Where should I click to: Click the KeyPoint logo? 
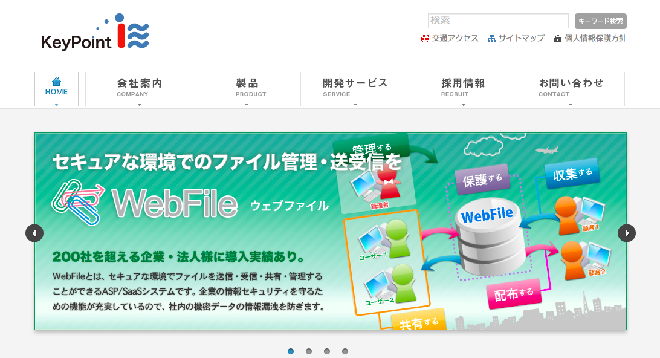pos(95,32)
